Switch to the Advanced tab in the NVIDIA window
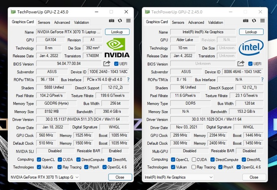Viewport: 277px width, 190px height. (62, 22)
